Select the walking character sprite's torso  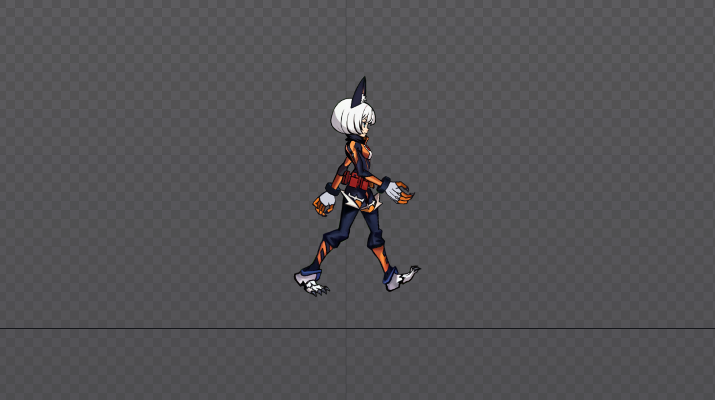(x=359, y=158)
